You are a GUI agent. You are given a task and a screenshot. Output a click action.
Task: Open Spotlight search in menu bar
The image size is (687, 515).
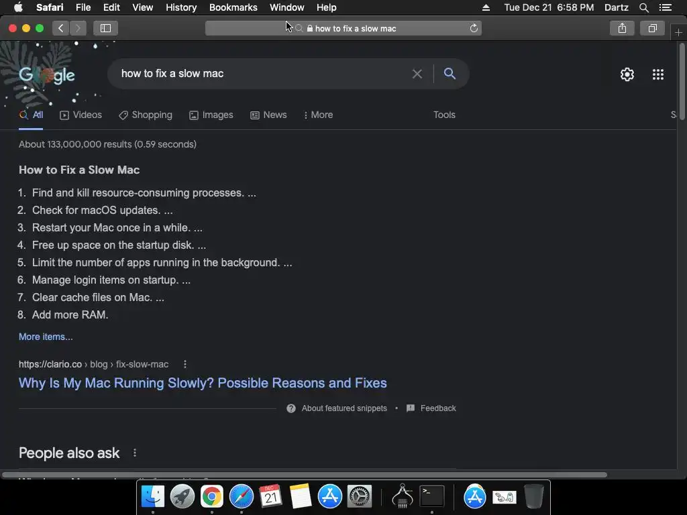pos(643,7)
